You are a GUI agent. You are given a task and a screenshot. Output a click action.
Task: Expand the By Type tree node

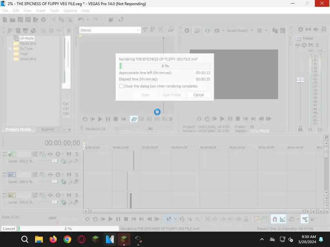(10, 49)
